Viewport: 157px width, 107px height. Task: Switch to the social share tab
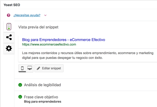pos(9,37)
